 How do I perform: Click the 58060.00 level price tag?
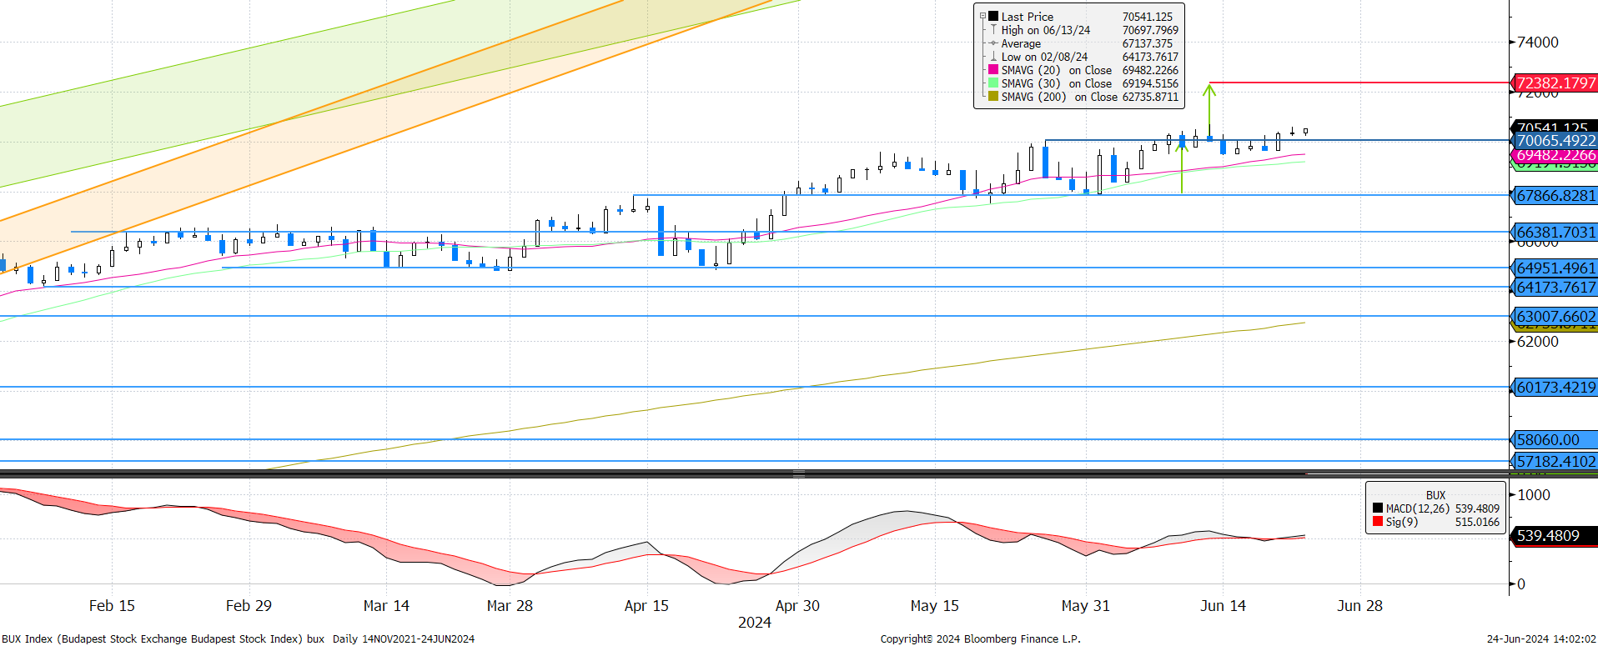point(1555,439)
